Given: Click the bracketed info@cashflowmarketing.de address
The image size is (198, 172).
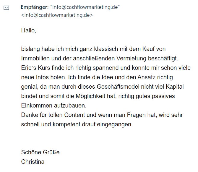Looking at the screenshot, I should [x=57, y=15].
